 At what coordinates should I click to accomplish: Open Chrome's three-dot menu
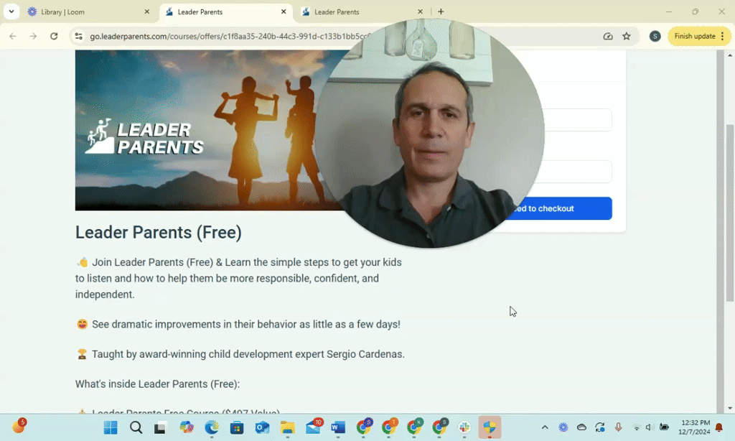tap(723, 36)
